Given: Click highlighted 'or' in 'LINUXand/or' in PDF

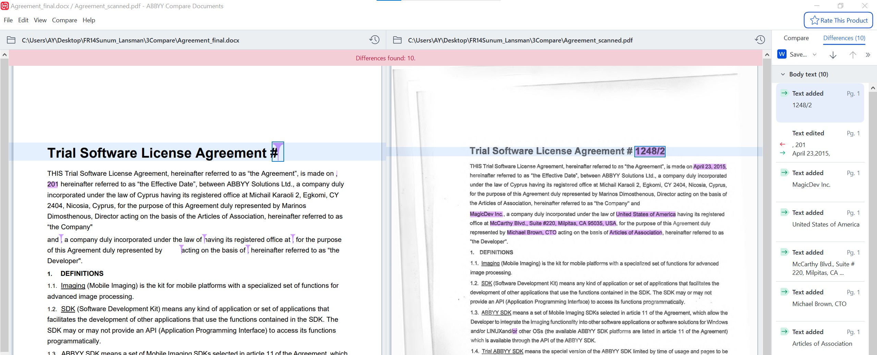Looking at the screenshot, I should pos(514,331).
